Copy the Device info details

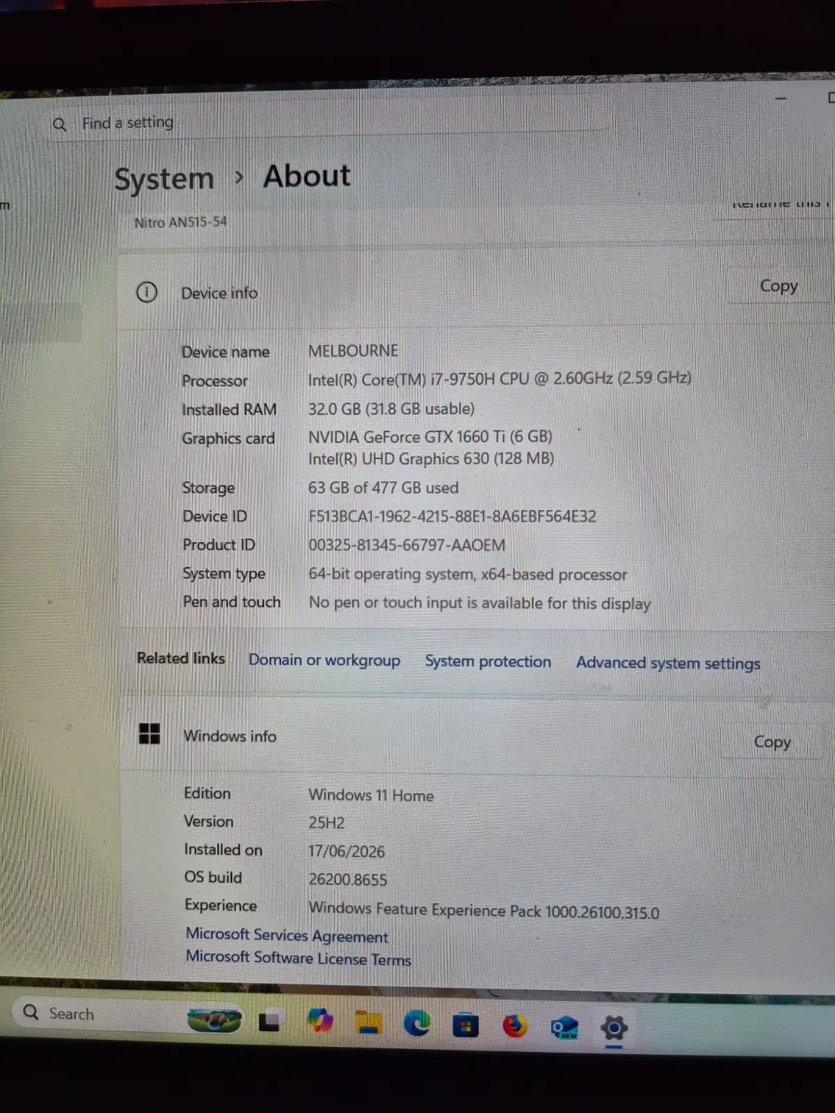tap(779, 286)
